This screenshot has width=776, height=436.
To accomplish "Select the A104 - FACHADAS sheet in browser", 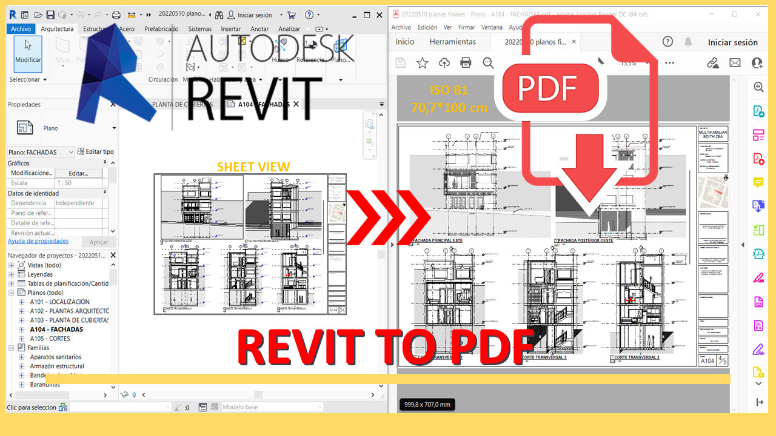I will pos(56,329).
